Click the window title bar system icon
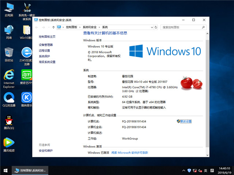234x175 pixels. 36,20
